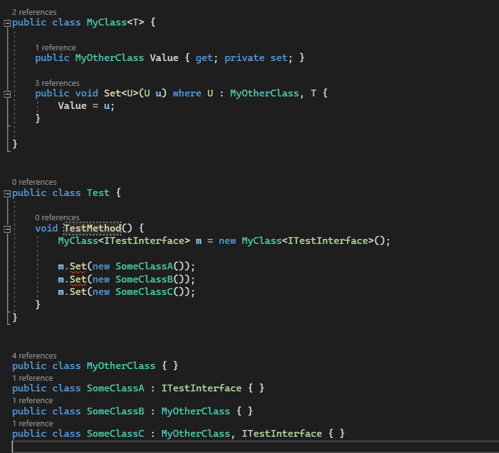
Task: Click the 'Value = u;' assignment line
Action: coord(86,106)
